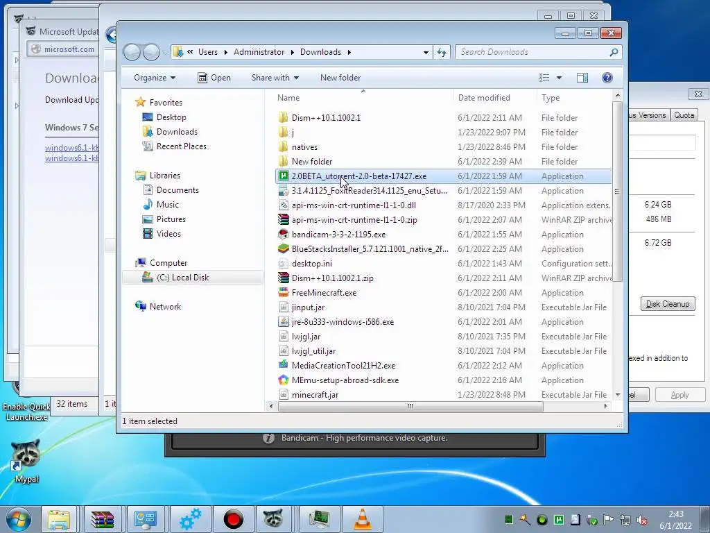Select the Foxit Reader setup file icon
Image resolution: width=710 pixels, height=533 pixels.
click(284, 190)
